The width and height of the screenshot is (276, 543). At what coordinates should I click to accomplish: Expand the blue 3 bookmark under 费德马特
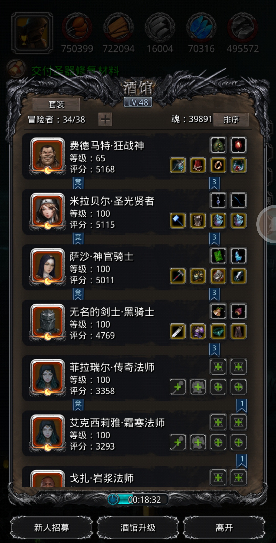pos(214,183)
